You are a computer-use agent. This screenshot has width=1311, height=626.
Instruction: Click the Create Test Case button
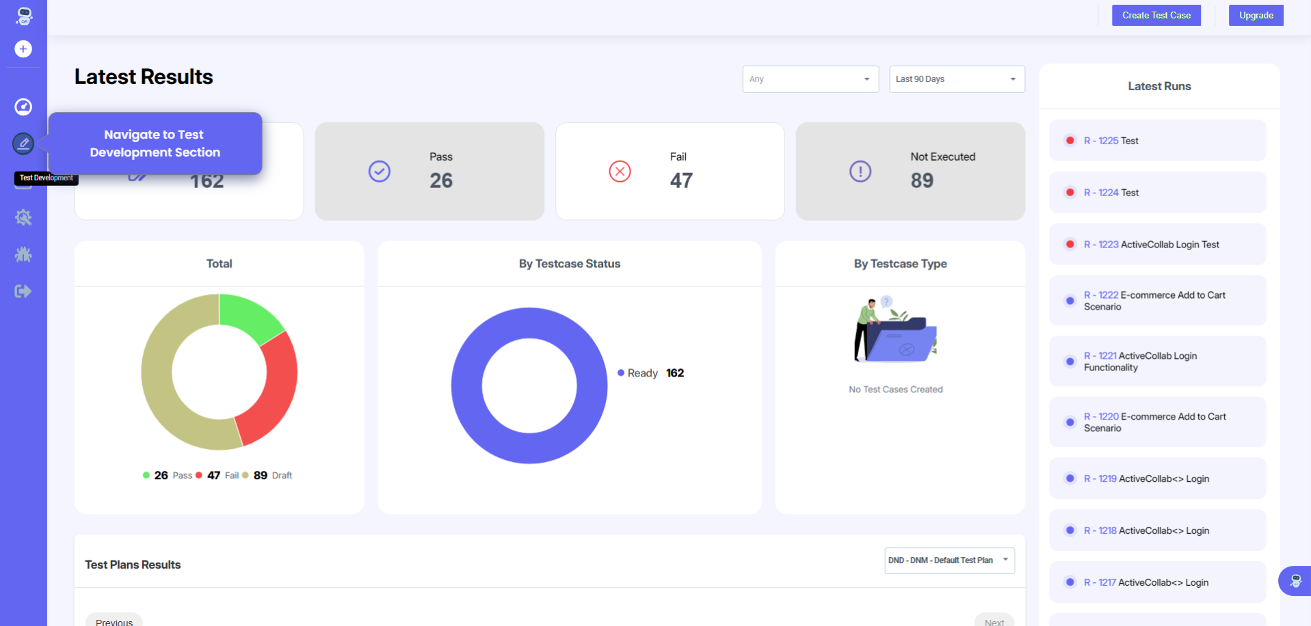pyautogui.click(x=1156, y=15)
